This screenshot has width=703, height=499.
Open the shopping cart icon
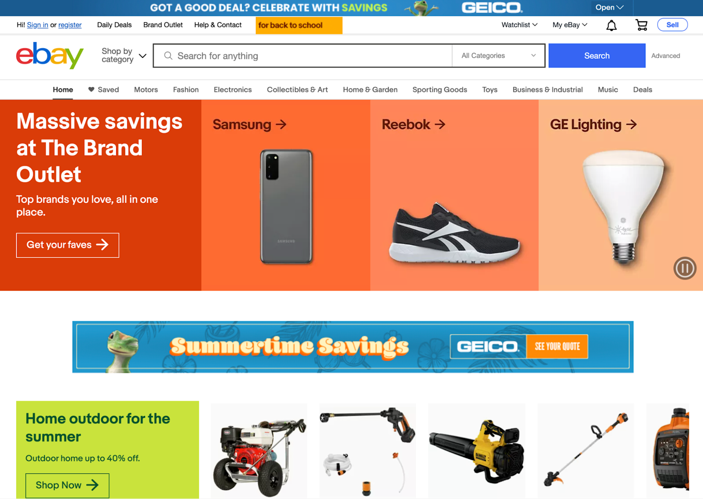coord(641,25)
